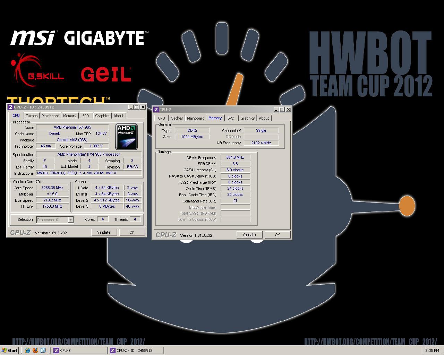Launch Internet Explorer from quick launch
The image size is (444, 355).
coord(28,350)
